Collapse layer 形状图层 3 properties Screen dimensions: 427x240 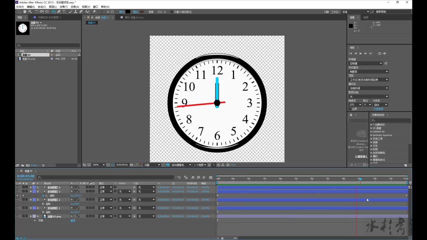tap(31, 191)
